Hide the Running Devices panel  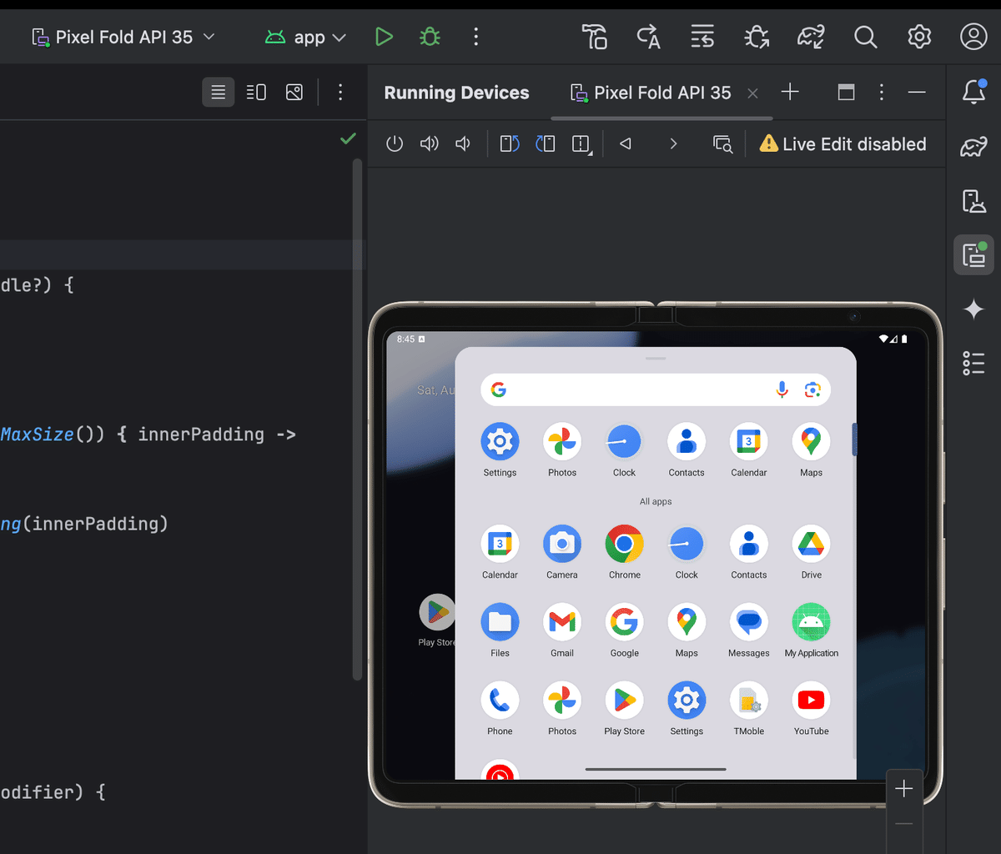[x=917, y=93]
